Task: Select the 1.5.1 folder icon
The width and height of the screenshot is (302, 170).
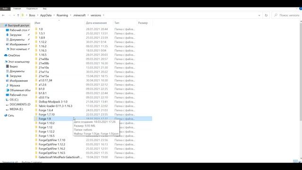Action: [x=36, y=33]
